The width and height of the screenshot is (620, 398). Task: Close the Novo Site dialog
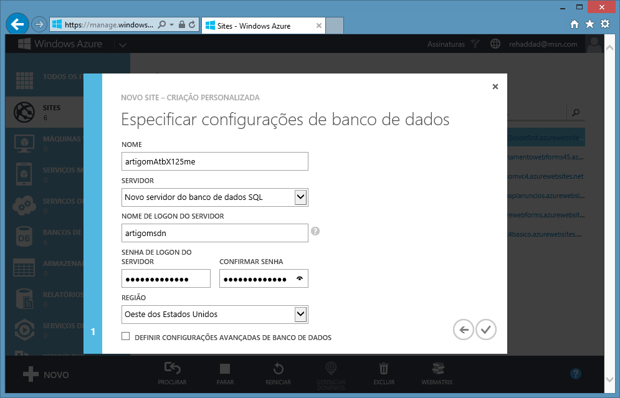pos(495,87)
